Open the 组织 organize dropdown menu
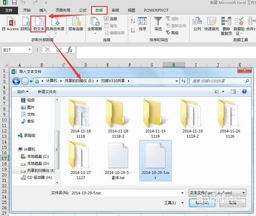Viewport: 256px width, 216px height. click(x=23, y=92)
